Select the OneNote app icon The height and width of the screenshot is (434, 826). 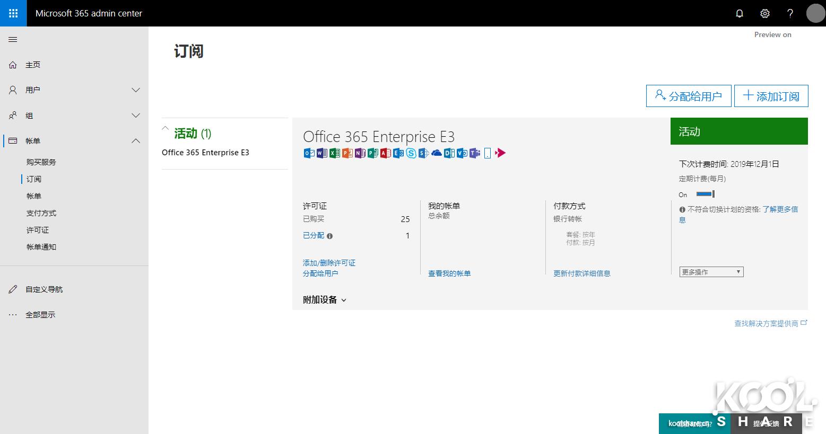(359, 153)
